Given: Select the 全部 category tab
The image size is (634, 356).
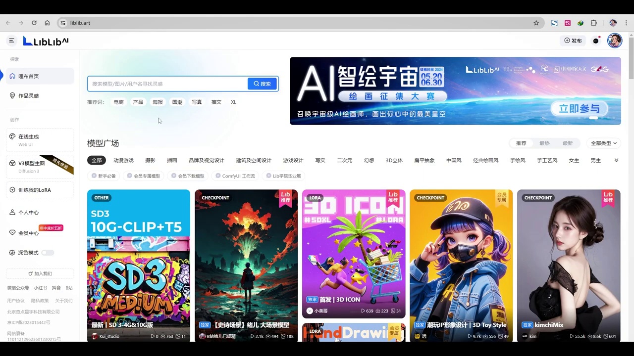Looking at the screenshot, I should (x=97, y=160).
